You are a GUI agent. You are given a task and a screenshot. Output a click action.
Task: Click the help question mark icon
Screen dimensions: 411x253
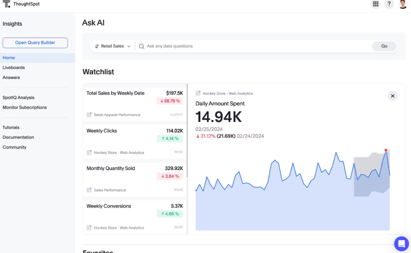click(389, 4)
